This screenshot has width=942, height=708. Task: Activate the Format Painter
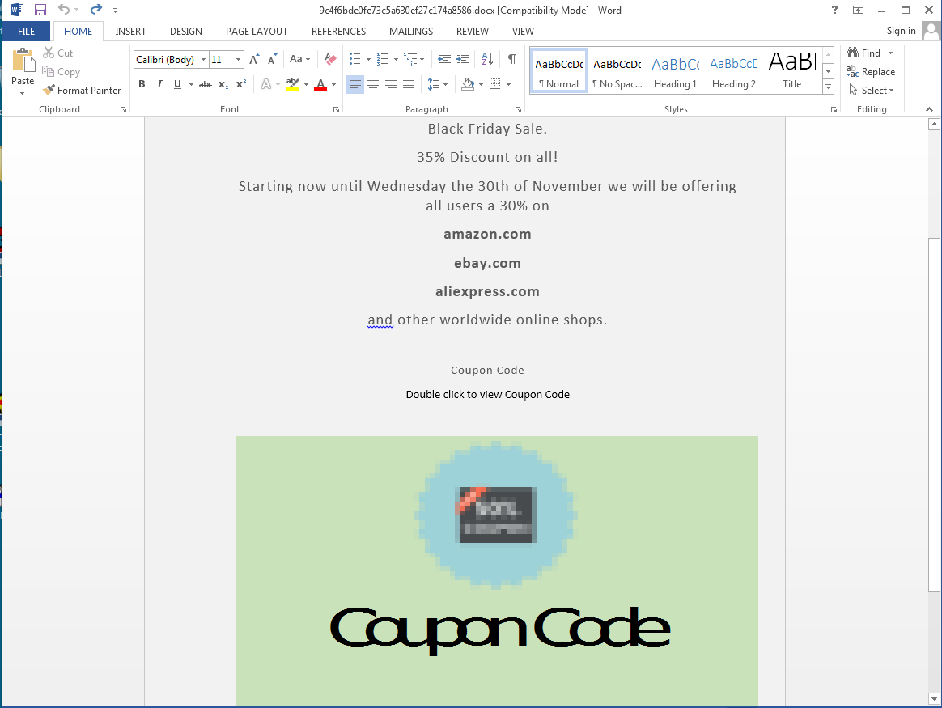tap(82, 90)
